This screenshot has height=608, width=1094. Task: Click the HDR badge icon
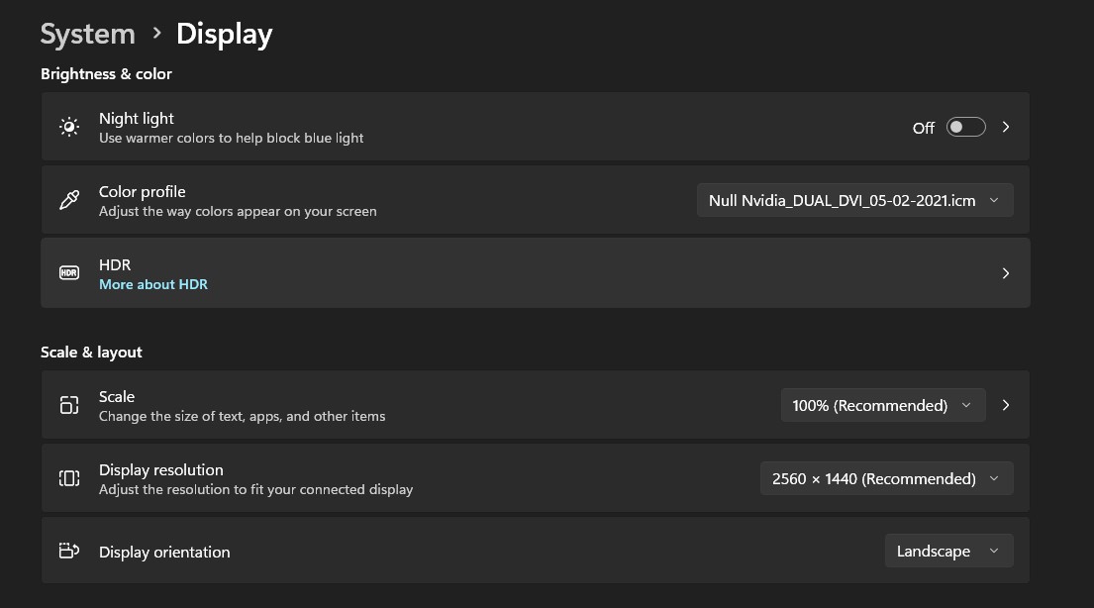click(69, 273)
